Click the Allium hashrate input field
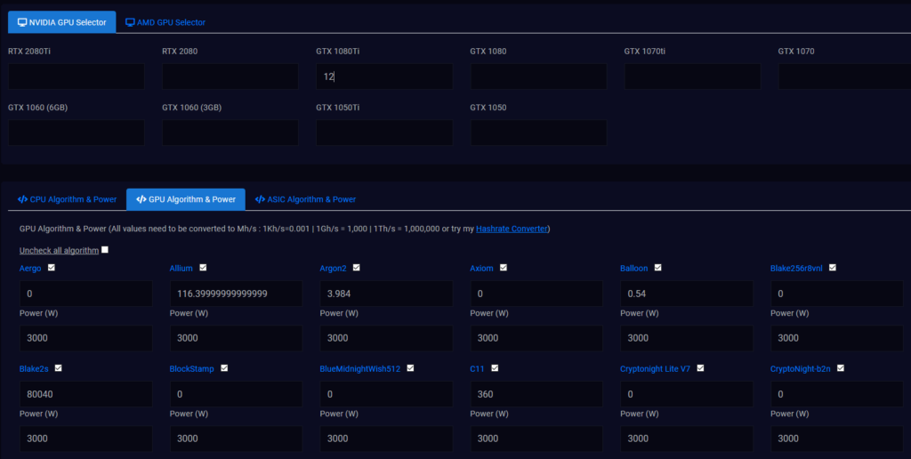 tap(236, 294)
